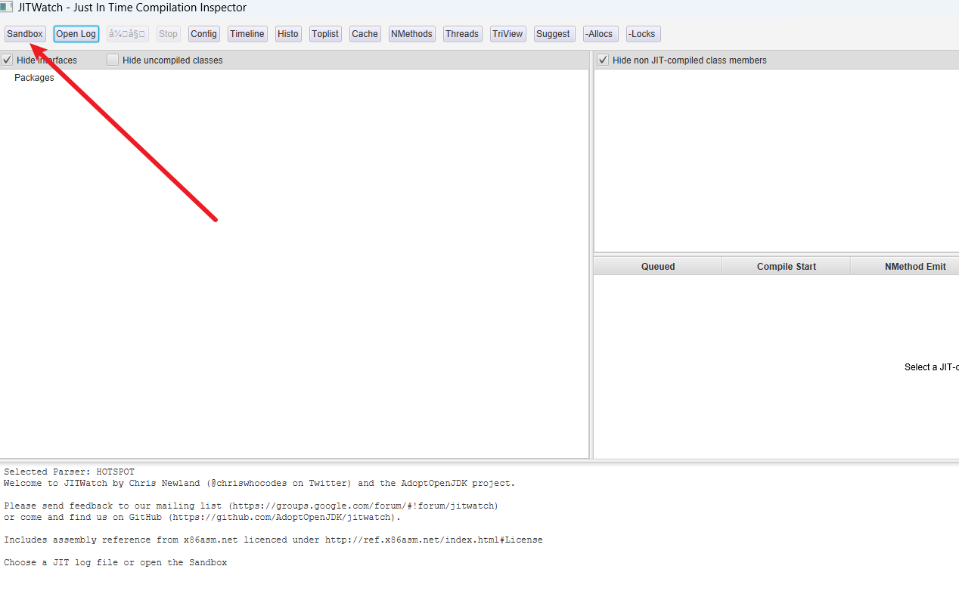Click the Open Log button

(x=76, y=34)
